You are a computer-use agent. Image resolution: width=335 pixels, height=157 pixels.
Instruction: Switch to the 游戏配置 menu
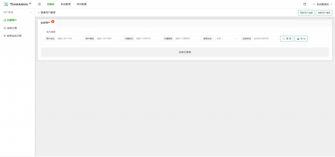(82, 4)
